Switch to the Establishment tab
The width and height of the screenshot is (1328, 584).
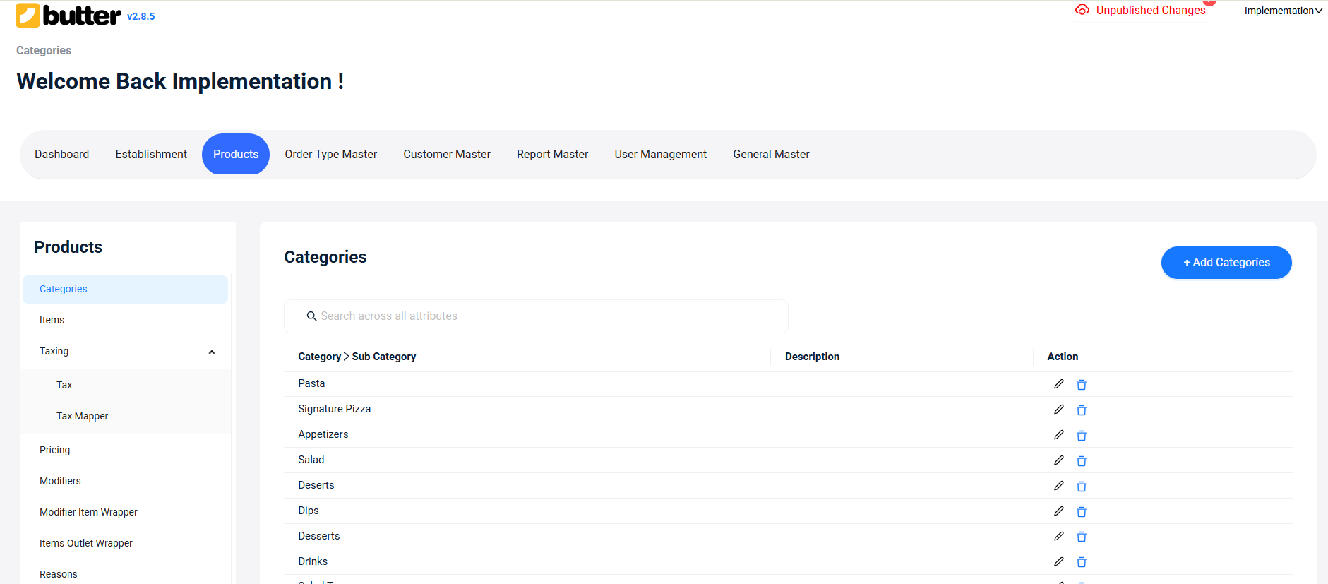click(151, 154)
